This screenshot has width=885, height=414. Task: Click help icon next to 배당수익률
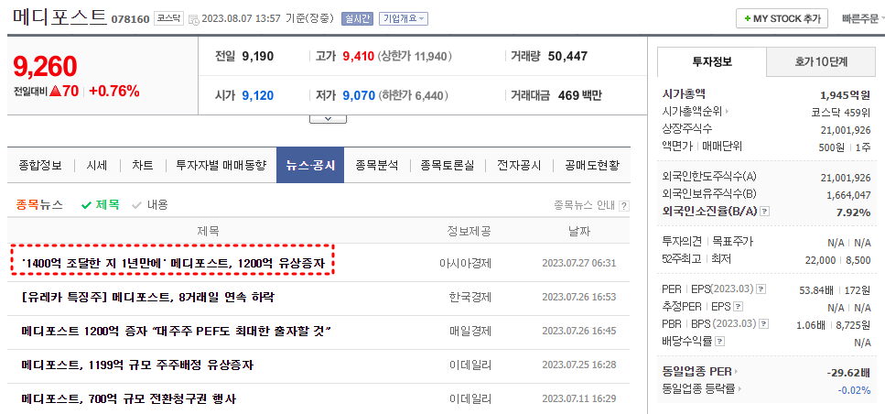pos(720,342)
